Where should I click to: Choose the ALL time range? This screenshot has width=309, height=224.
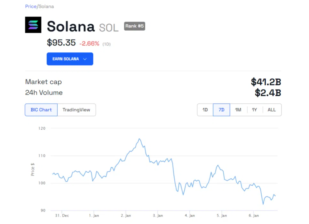[272, 110]
